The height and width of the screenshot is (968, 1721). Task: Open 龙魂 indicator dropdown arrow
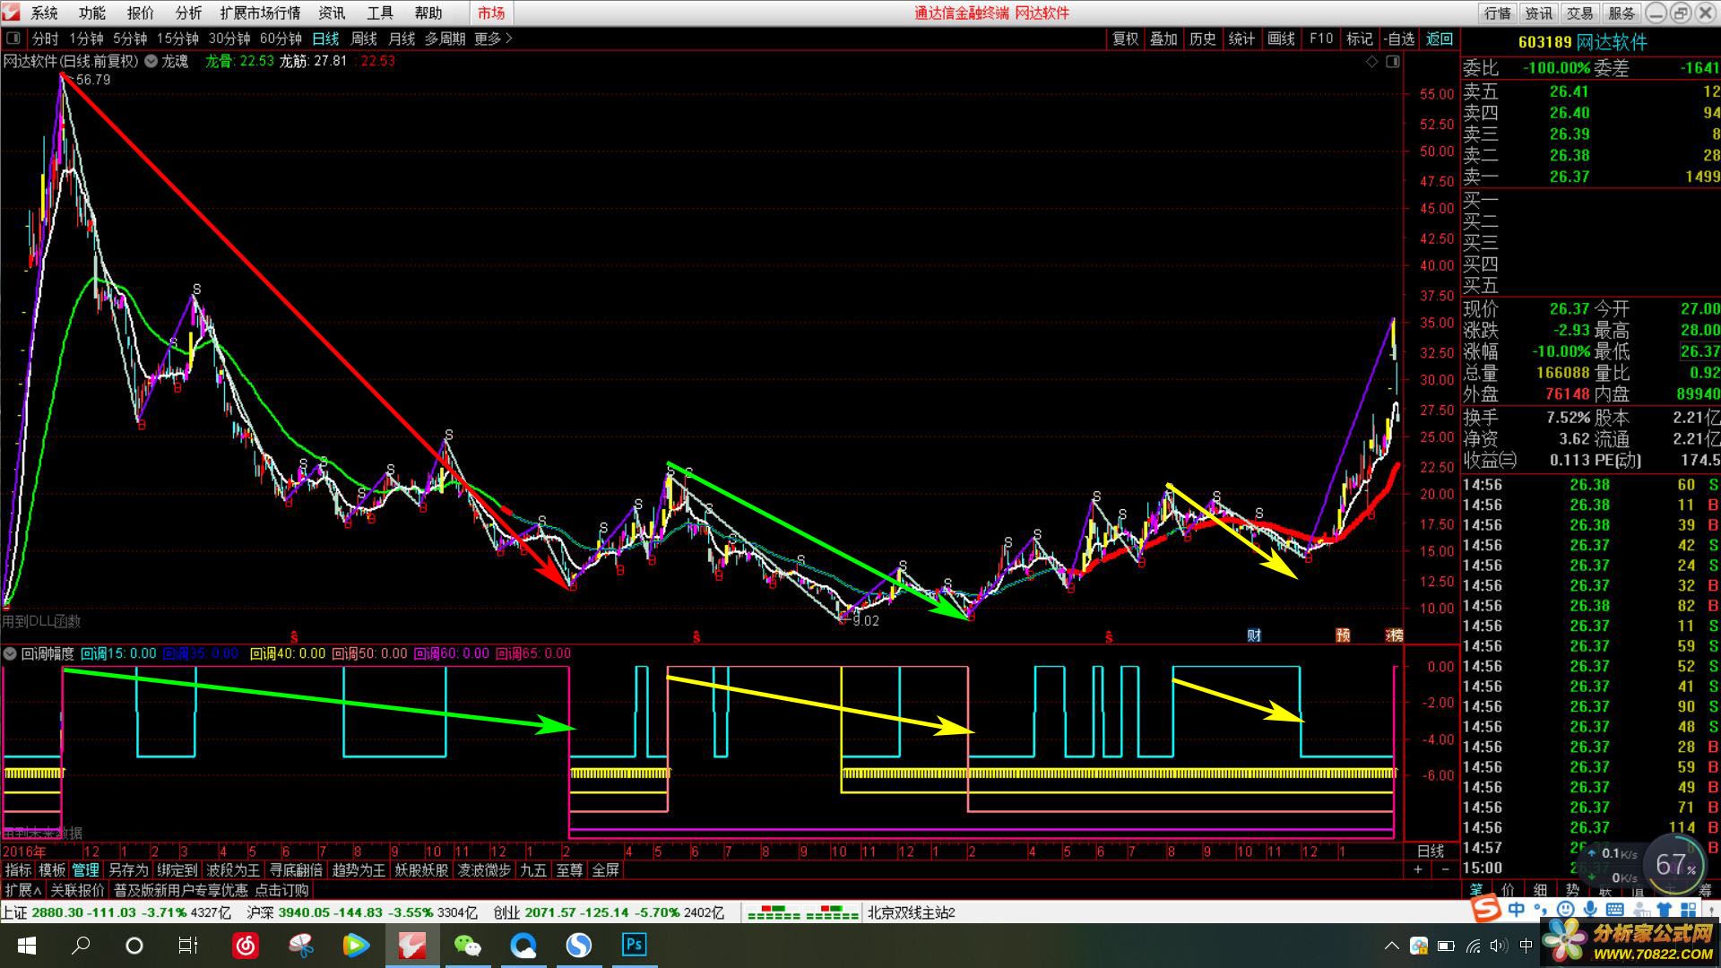[151, 62]
